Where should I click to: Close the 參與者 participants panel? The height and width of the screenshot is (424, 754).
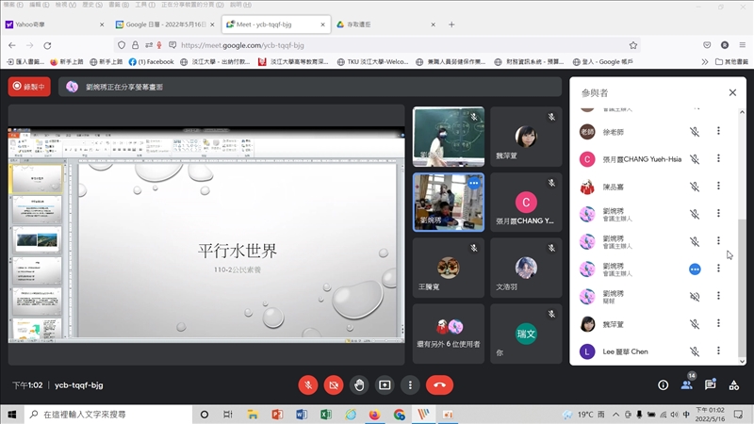[732, 92]
